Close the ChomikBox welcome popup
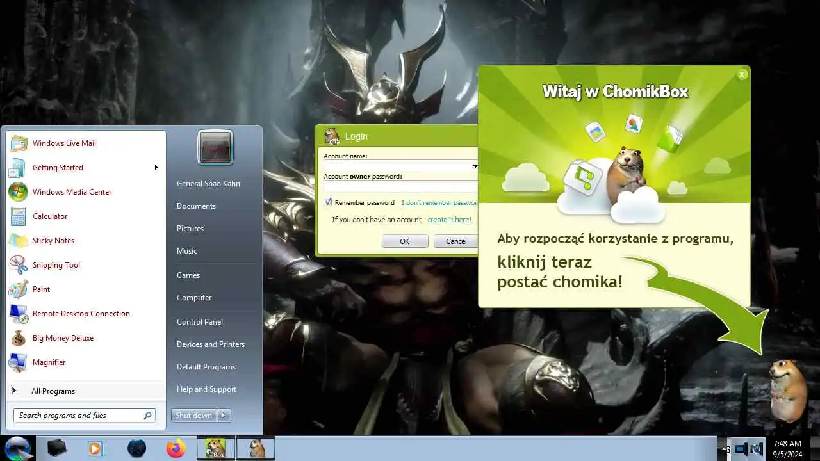 tap(742, 74)
